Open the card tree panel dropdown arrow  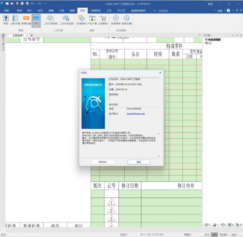pyautogui.click(x=233, y=35)
